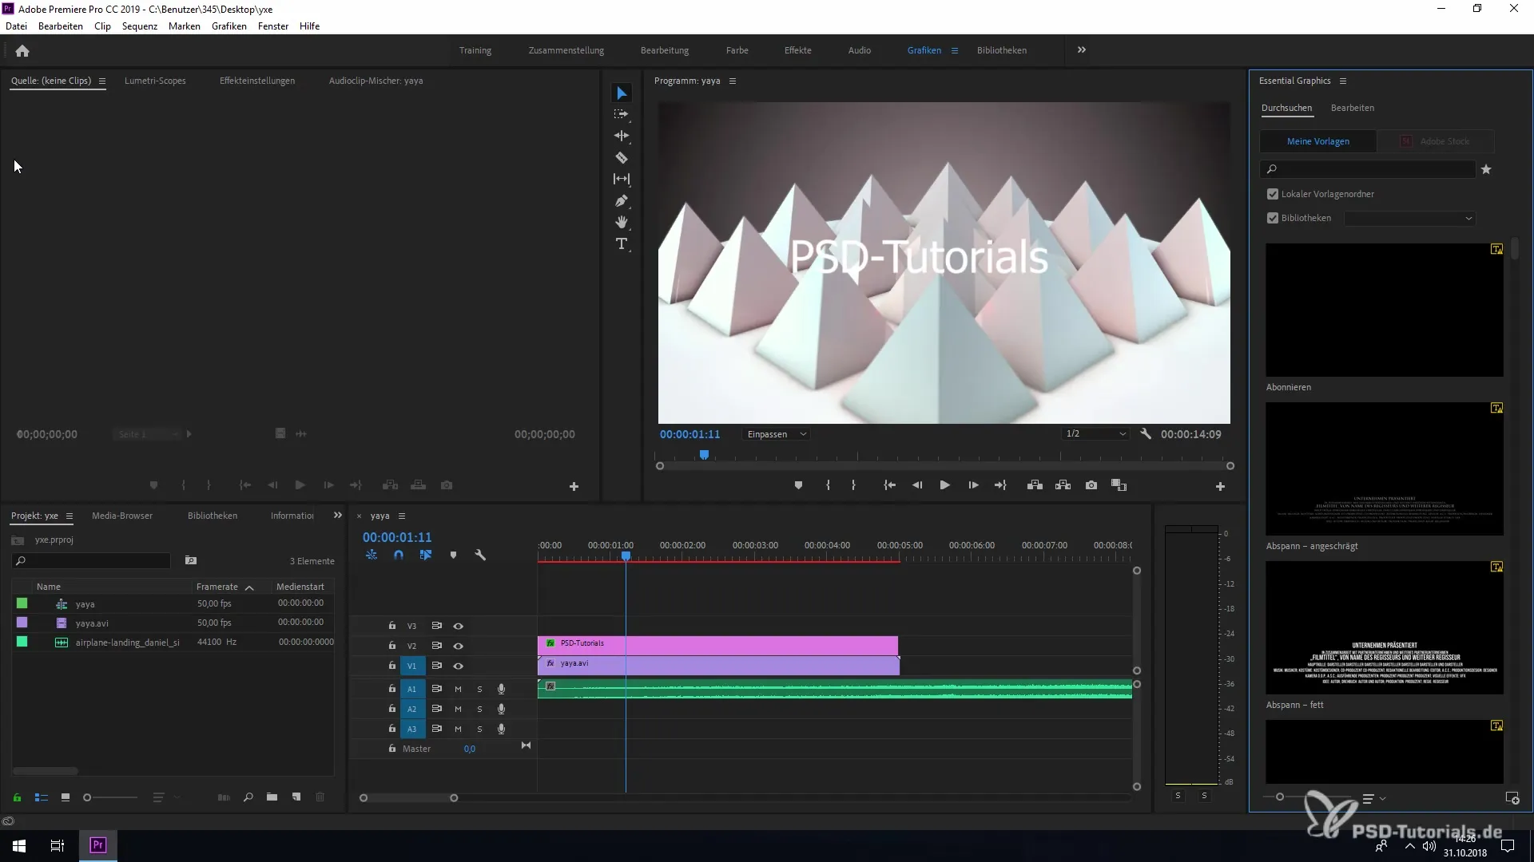Image resolution: width=1534 pixels, height=862 pixels.
Task: Open the template sort order dropdown
Action: (1374, 798)
